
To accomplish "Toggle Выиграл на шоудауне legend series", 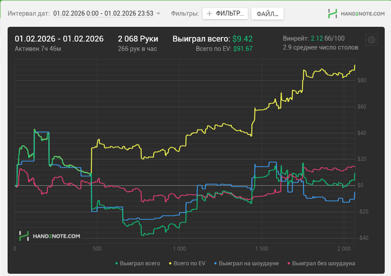I will 246,263.
